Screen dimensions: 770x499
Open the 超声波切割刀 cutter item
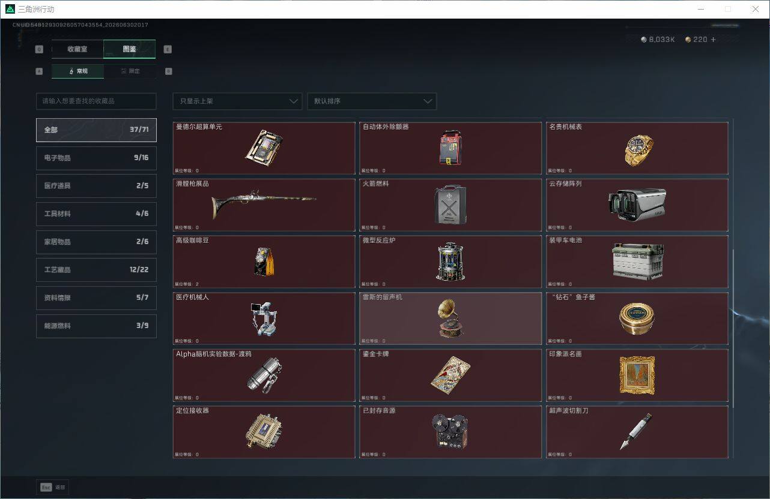tap(637, 432)
